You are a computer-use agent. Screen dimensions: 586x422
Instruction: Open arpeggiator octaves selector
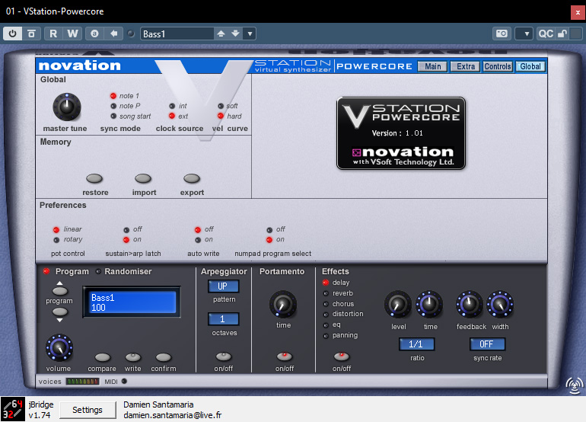point(224,319)
